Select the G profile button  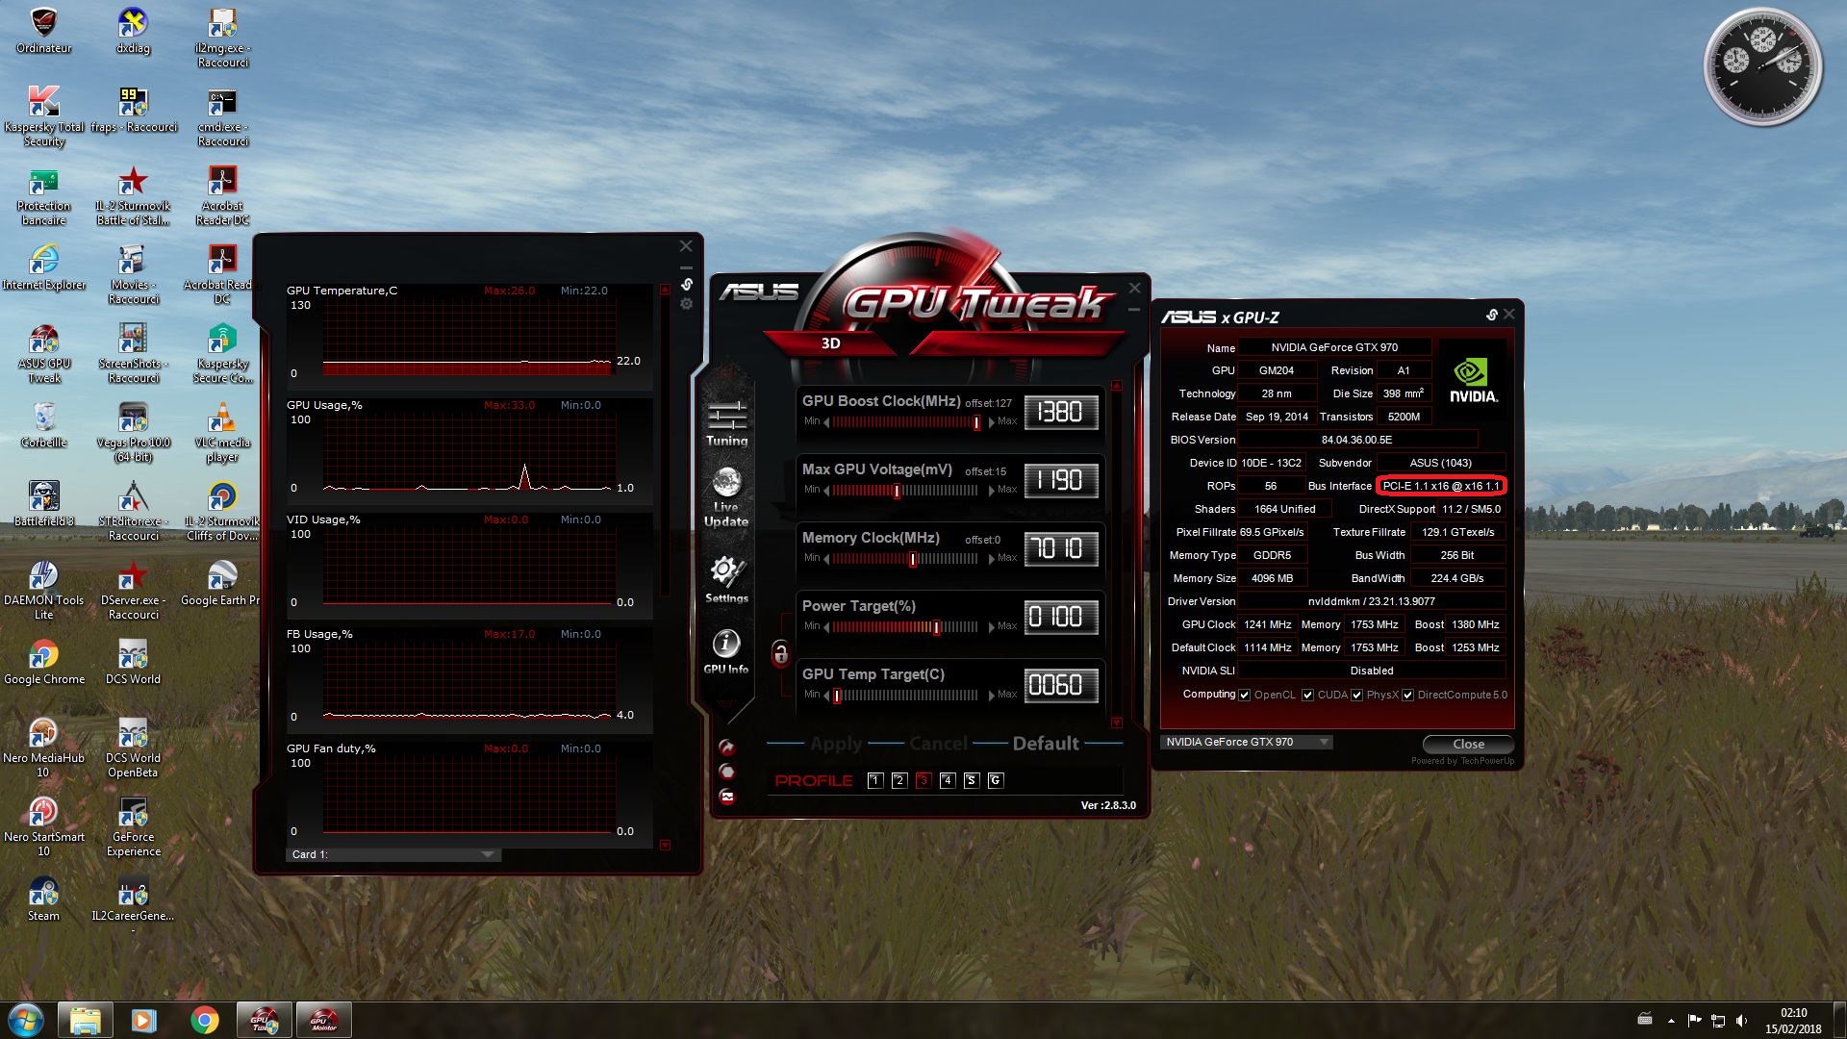coord(996,780)
